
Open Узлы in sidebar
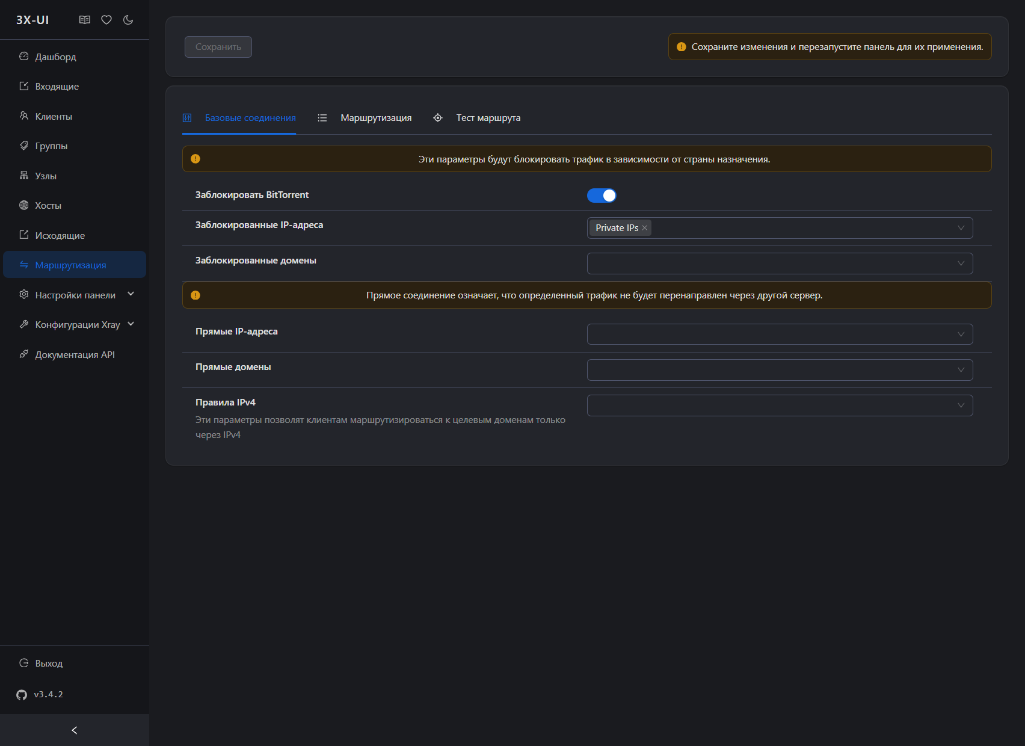click(75, 176)
